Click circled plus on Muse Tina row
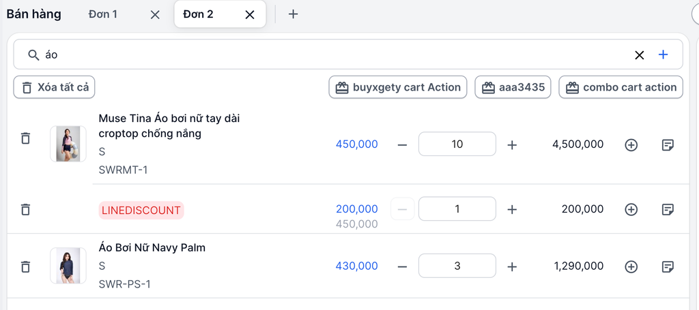 [631, 144]
